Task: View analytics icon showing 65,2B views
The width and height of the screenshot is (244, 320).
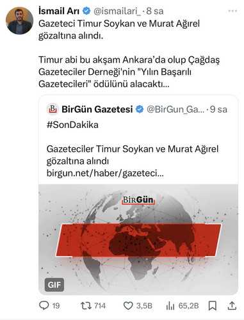Action: (x=170, y=306)
